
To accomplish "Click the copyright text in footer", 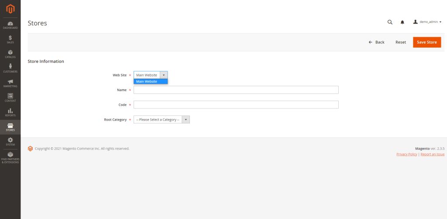I will pos(82,149).
